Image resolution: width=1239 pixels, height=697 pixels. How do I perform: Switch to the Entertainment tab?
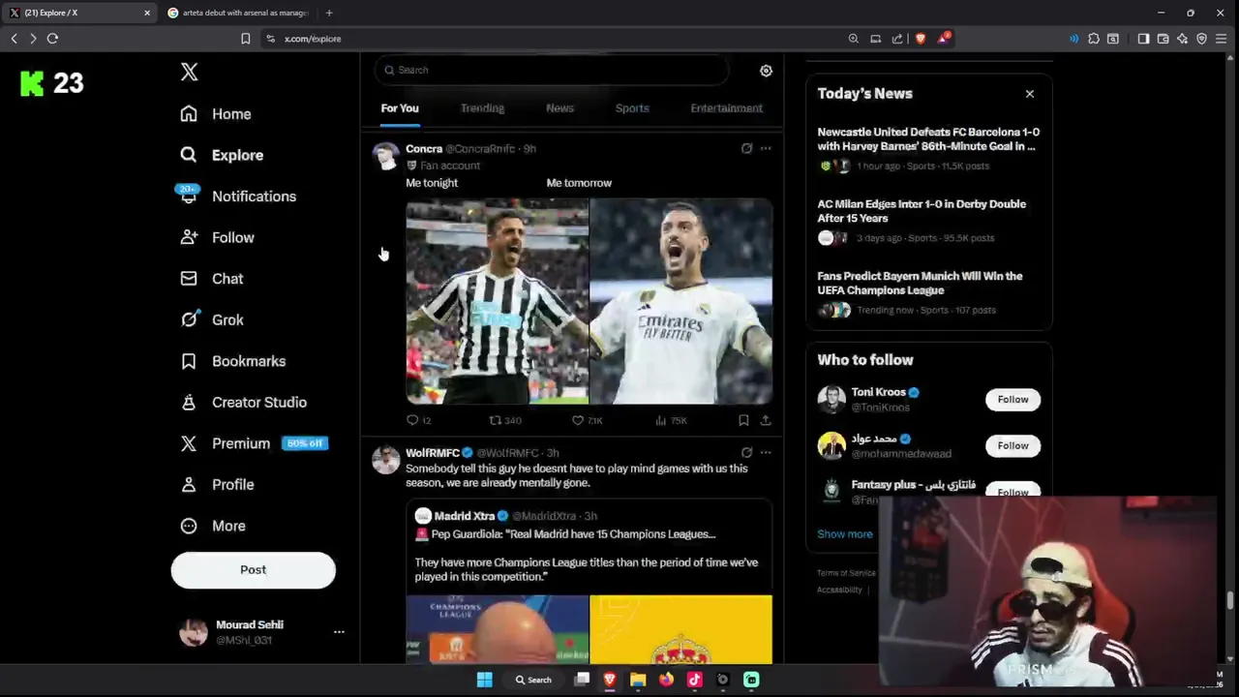[726, 108]
